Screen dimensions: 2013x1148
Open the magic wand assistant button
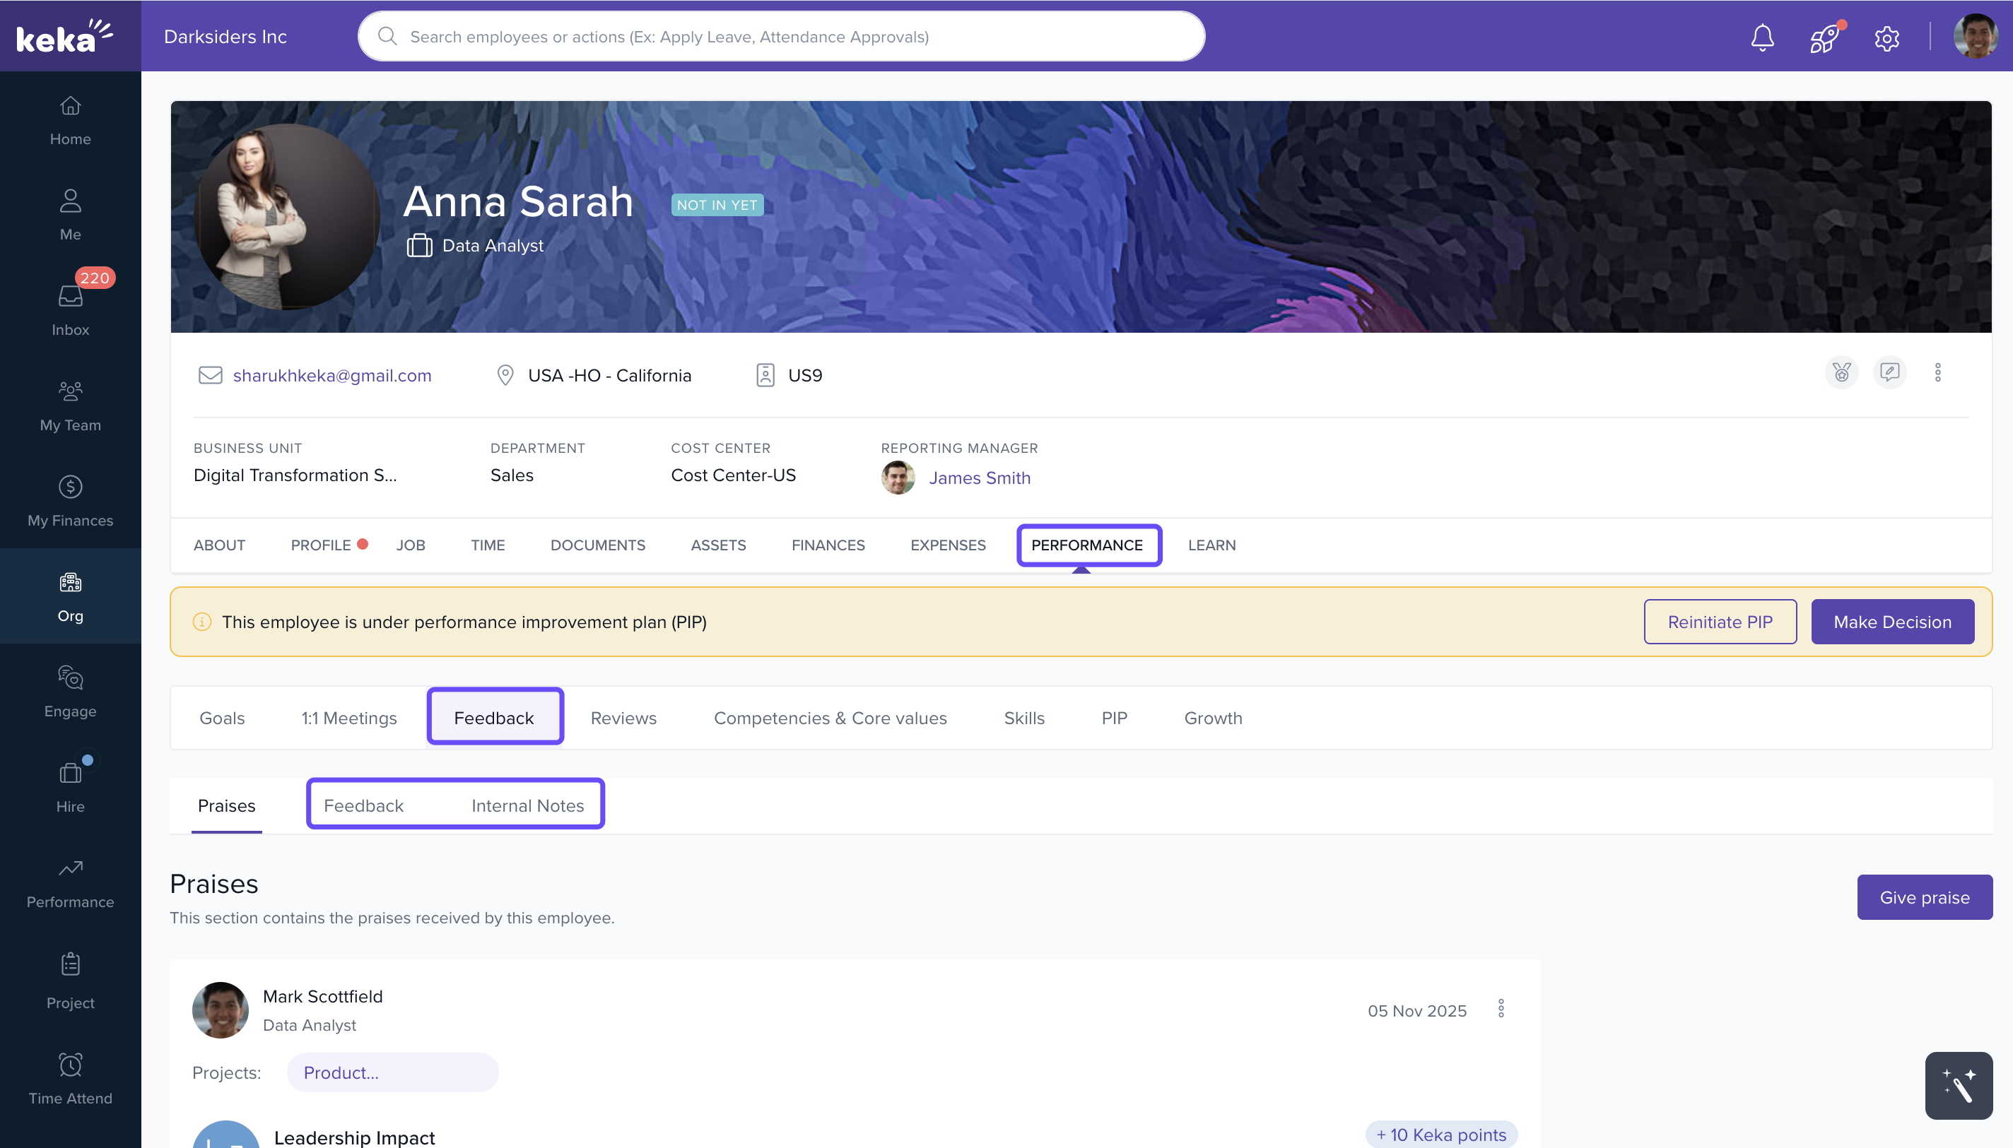[1958, 1086]
